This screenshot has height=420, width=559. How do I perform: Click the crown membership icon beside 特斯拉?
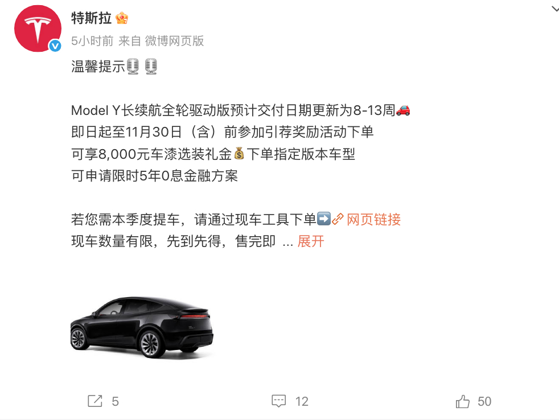pos(122,18)
